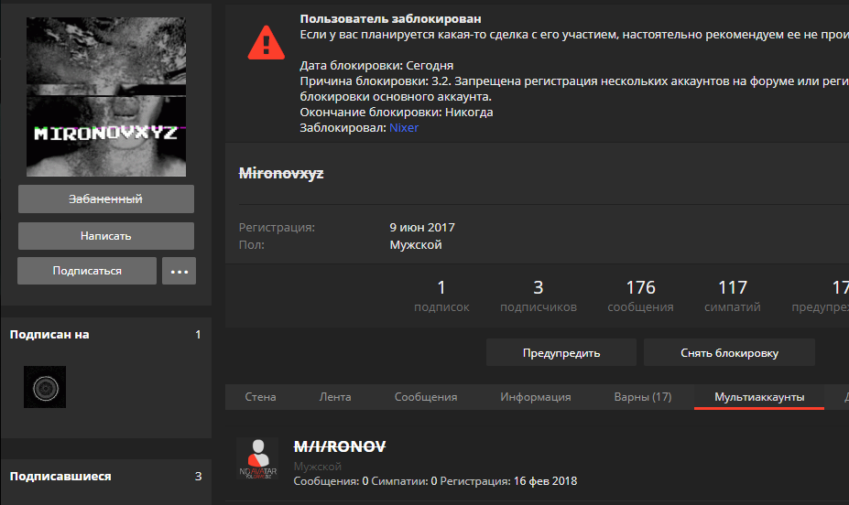Open the M/I/RONOV no-avatar picture

257,458
